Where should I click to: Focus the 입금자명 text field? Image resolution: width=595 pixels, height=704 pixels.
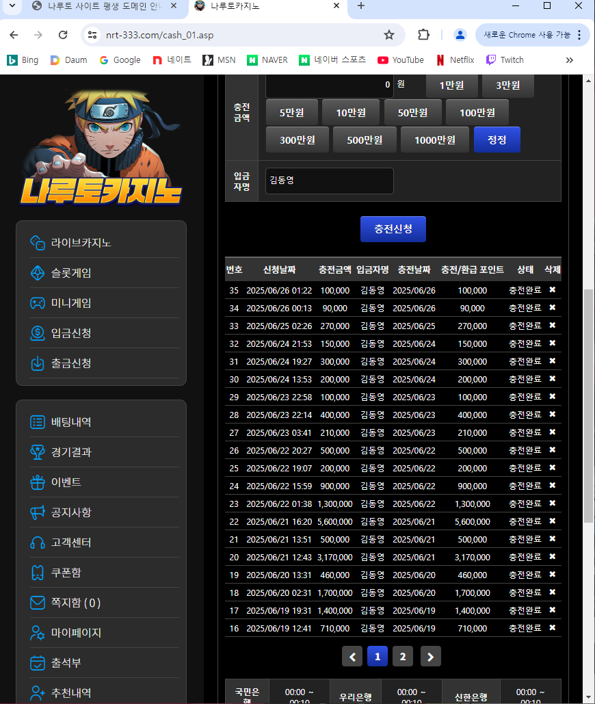coord(330,181)
